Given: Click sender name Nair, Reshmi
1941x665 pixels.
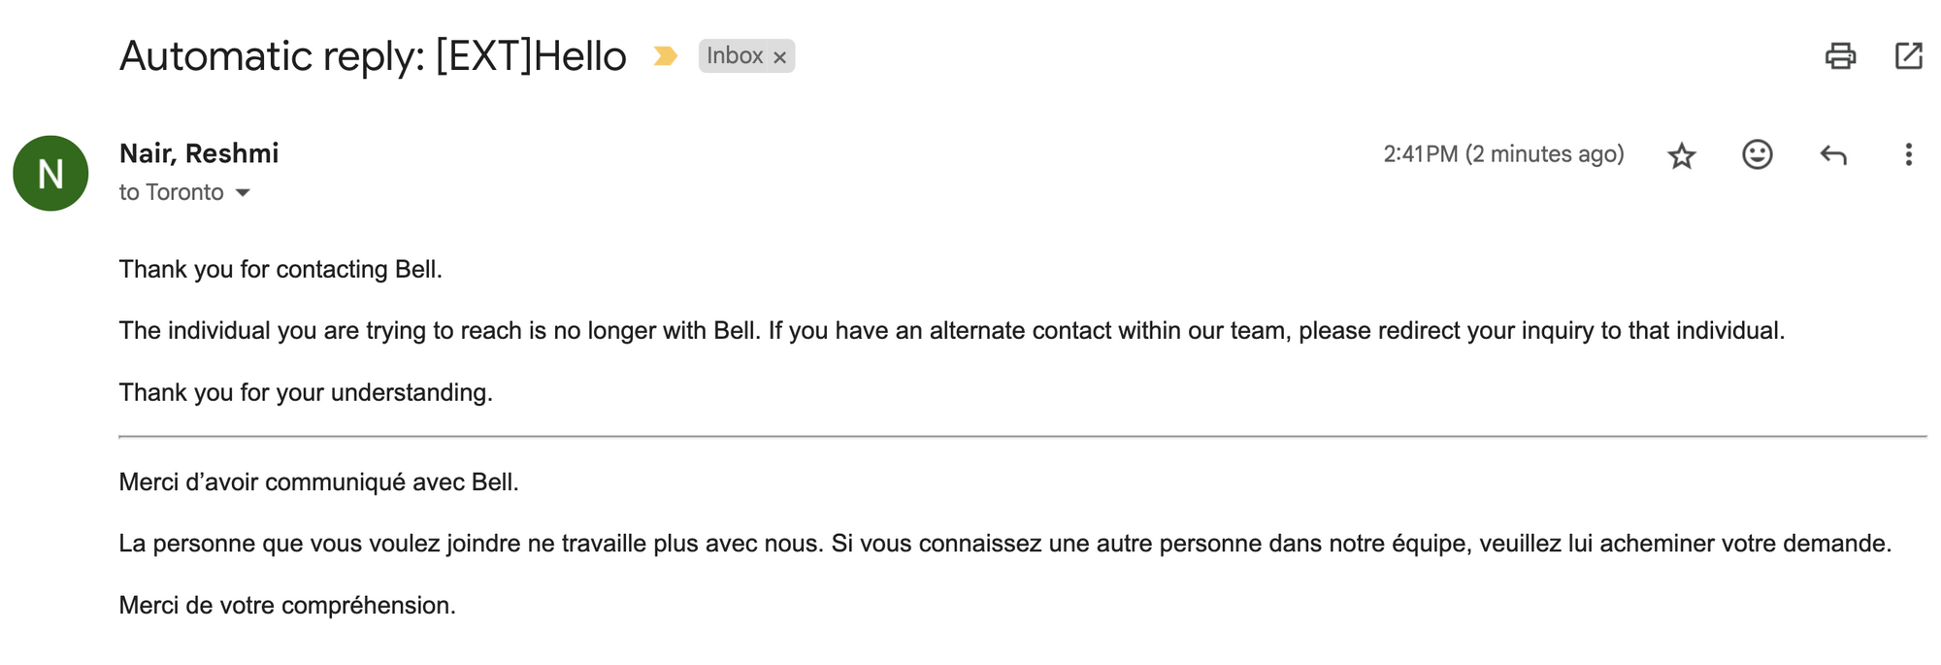Looking at the screenshot, I should click(199, 153).
